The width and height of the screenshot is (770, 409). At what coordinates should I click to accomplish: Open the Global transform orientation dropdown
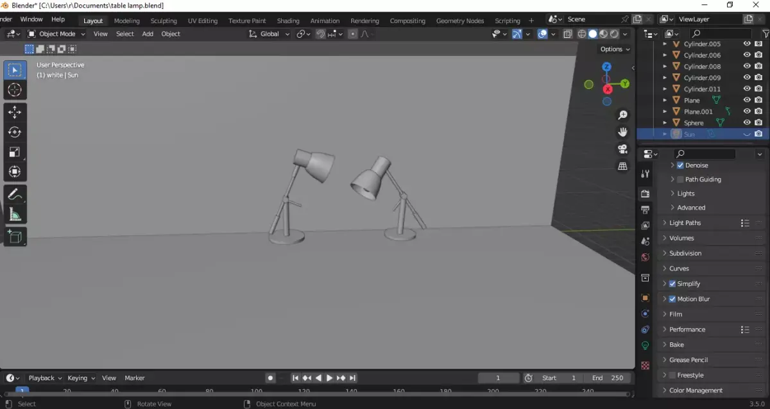pos(269,34)
